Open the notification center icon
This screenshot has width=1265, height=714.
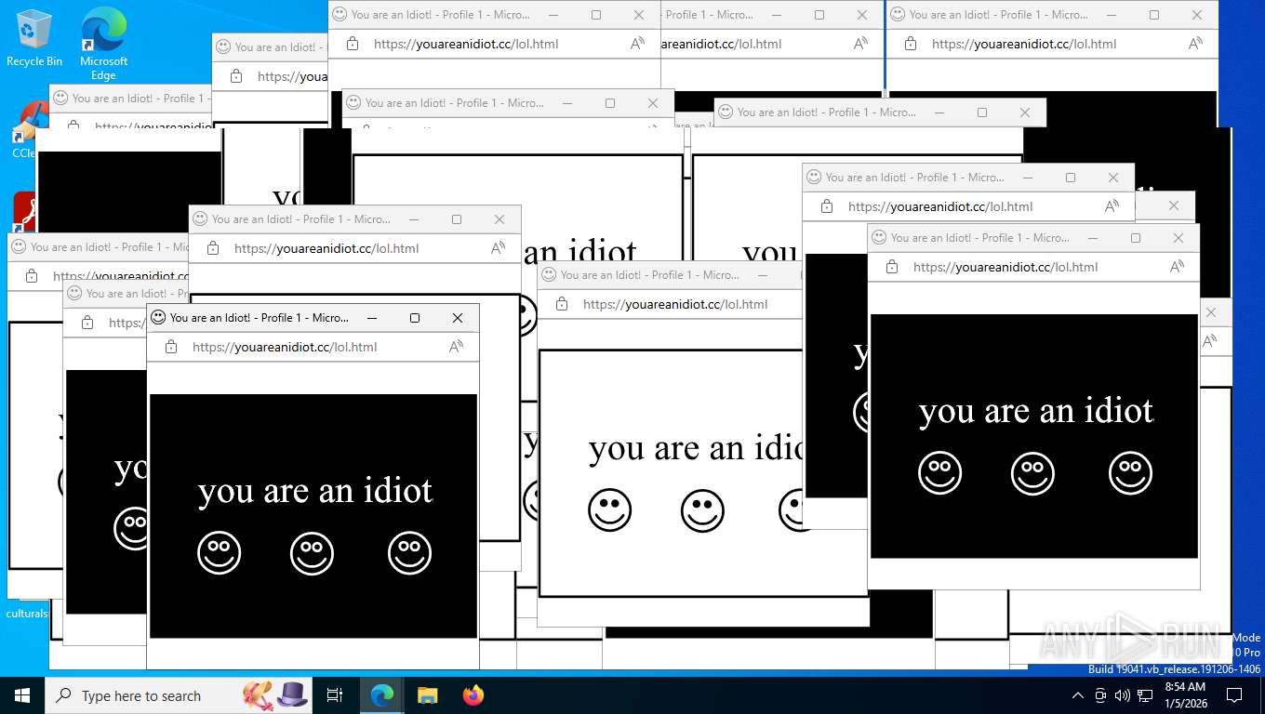pyautogui.click(x=1234, y=695)
